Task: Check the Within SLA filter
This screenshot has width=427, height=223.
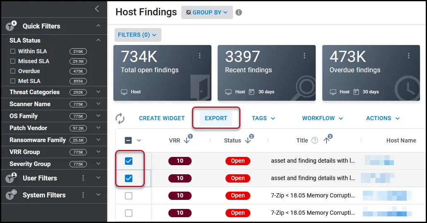Action: tap(12, 51)
